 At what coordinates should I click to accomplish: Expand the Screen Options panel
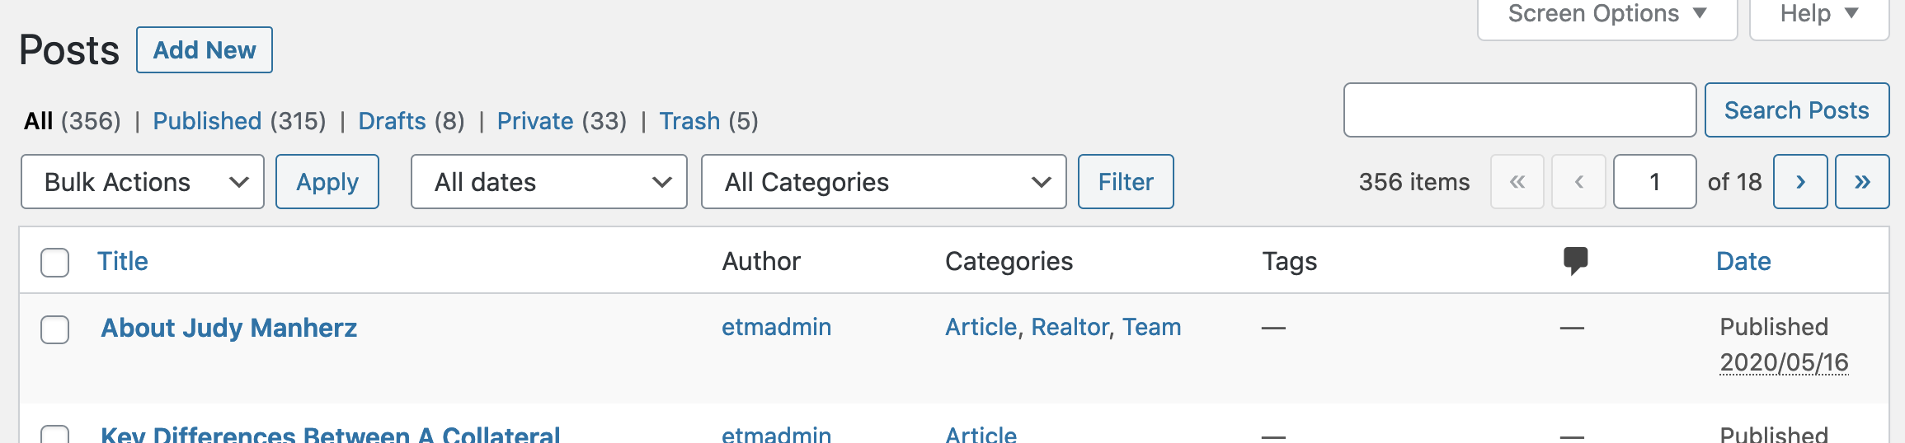pyautogui.click(x=1607, y=15)
